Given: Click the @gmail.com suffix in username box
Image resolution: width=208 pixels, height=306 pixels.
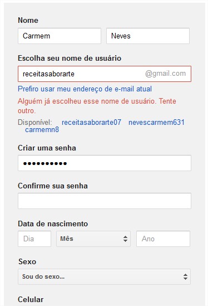Looking at the screenshot, I should coord(165,74).
